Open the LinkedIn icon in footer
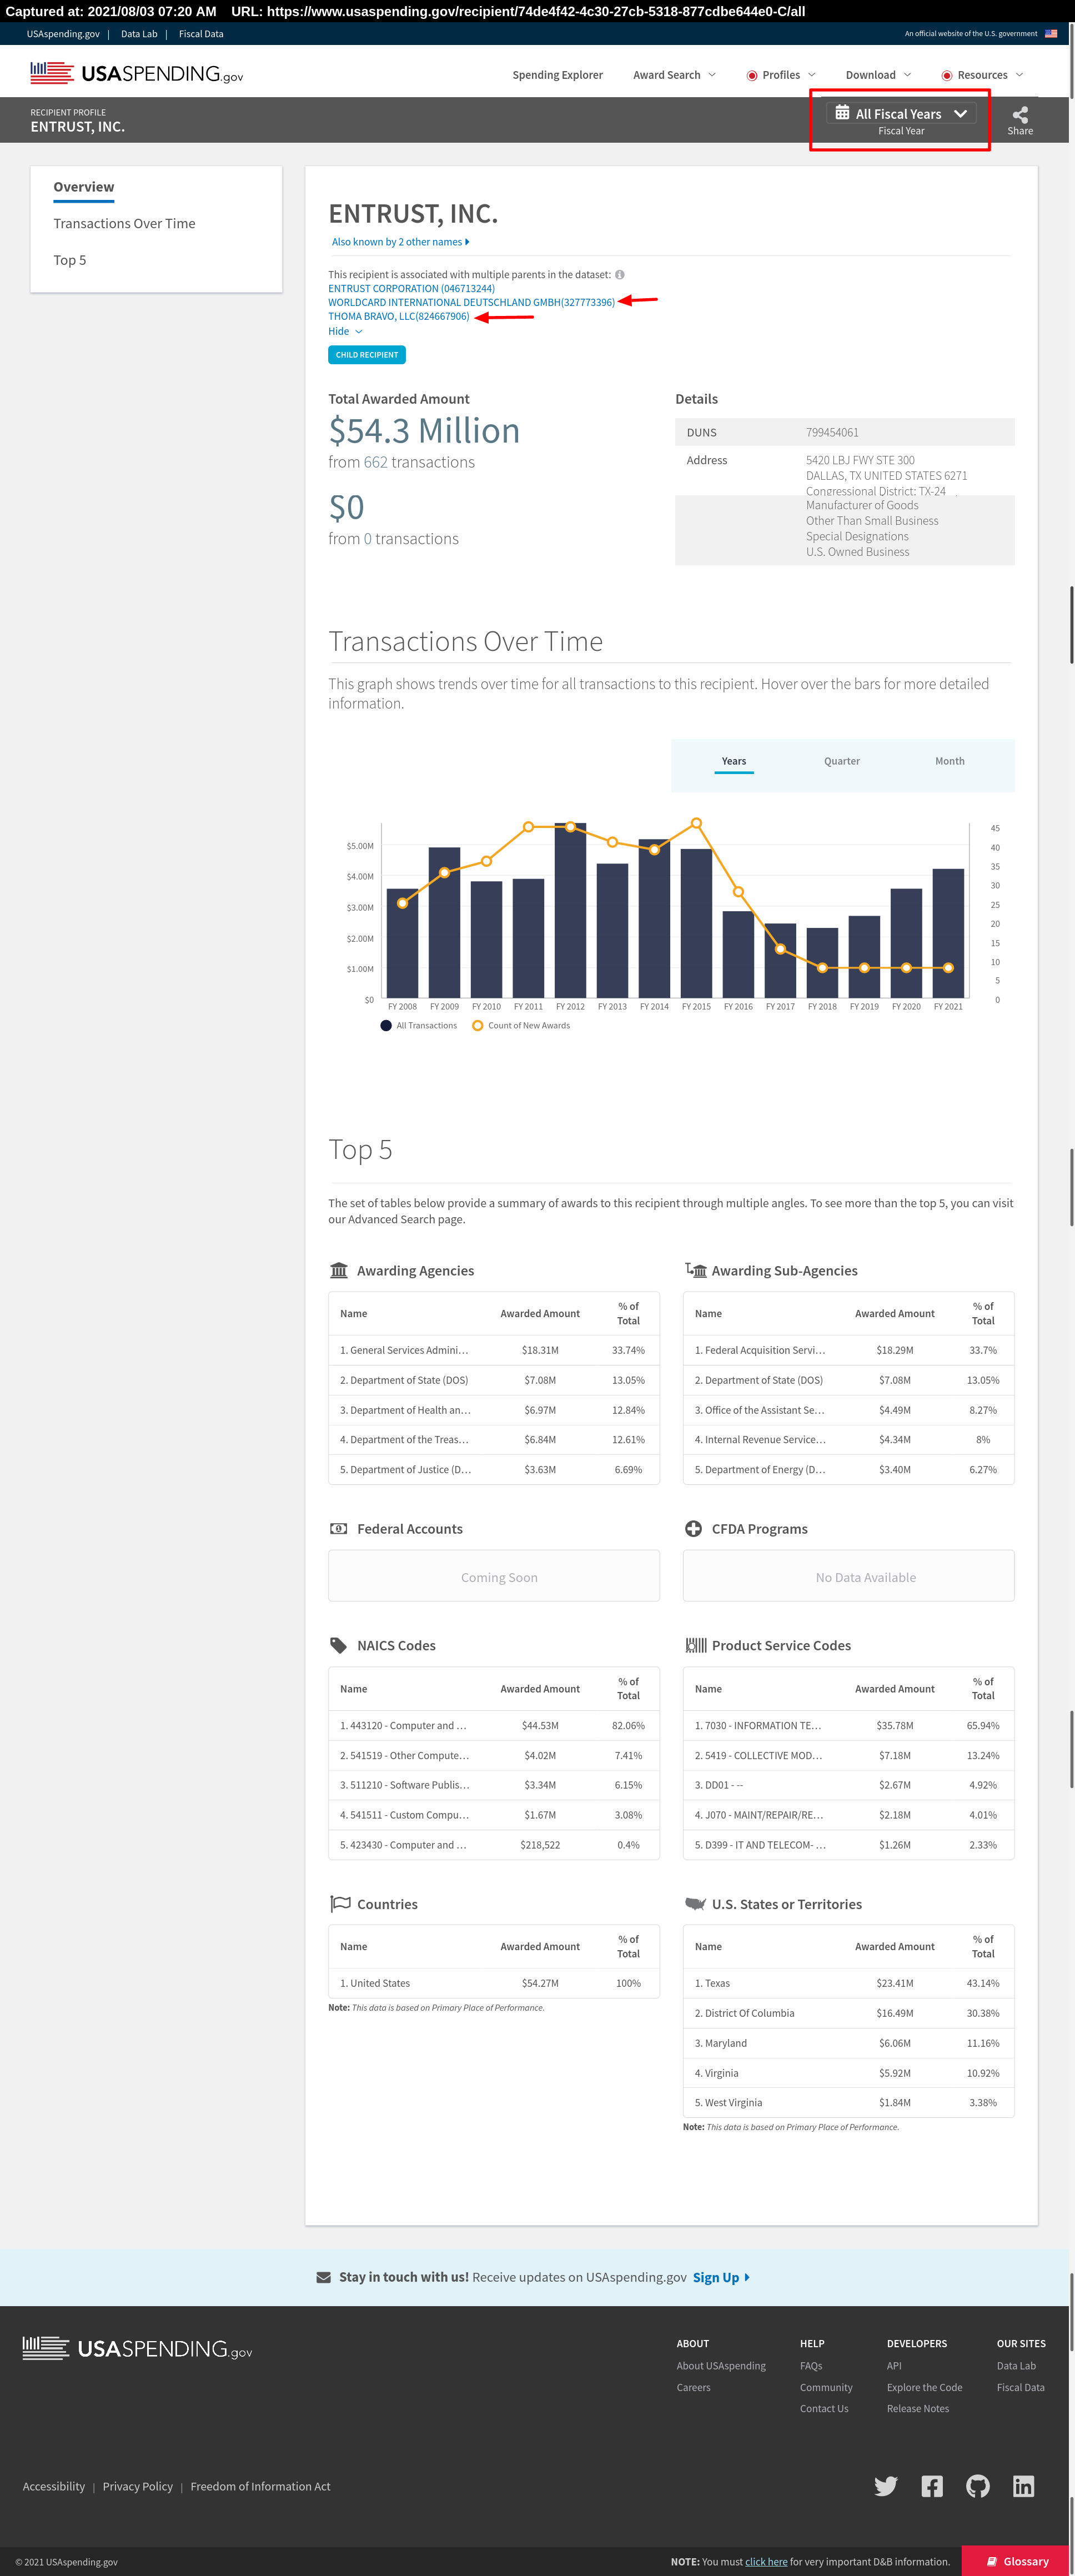1075x2576 pixels. pos(1023,2486)
